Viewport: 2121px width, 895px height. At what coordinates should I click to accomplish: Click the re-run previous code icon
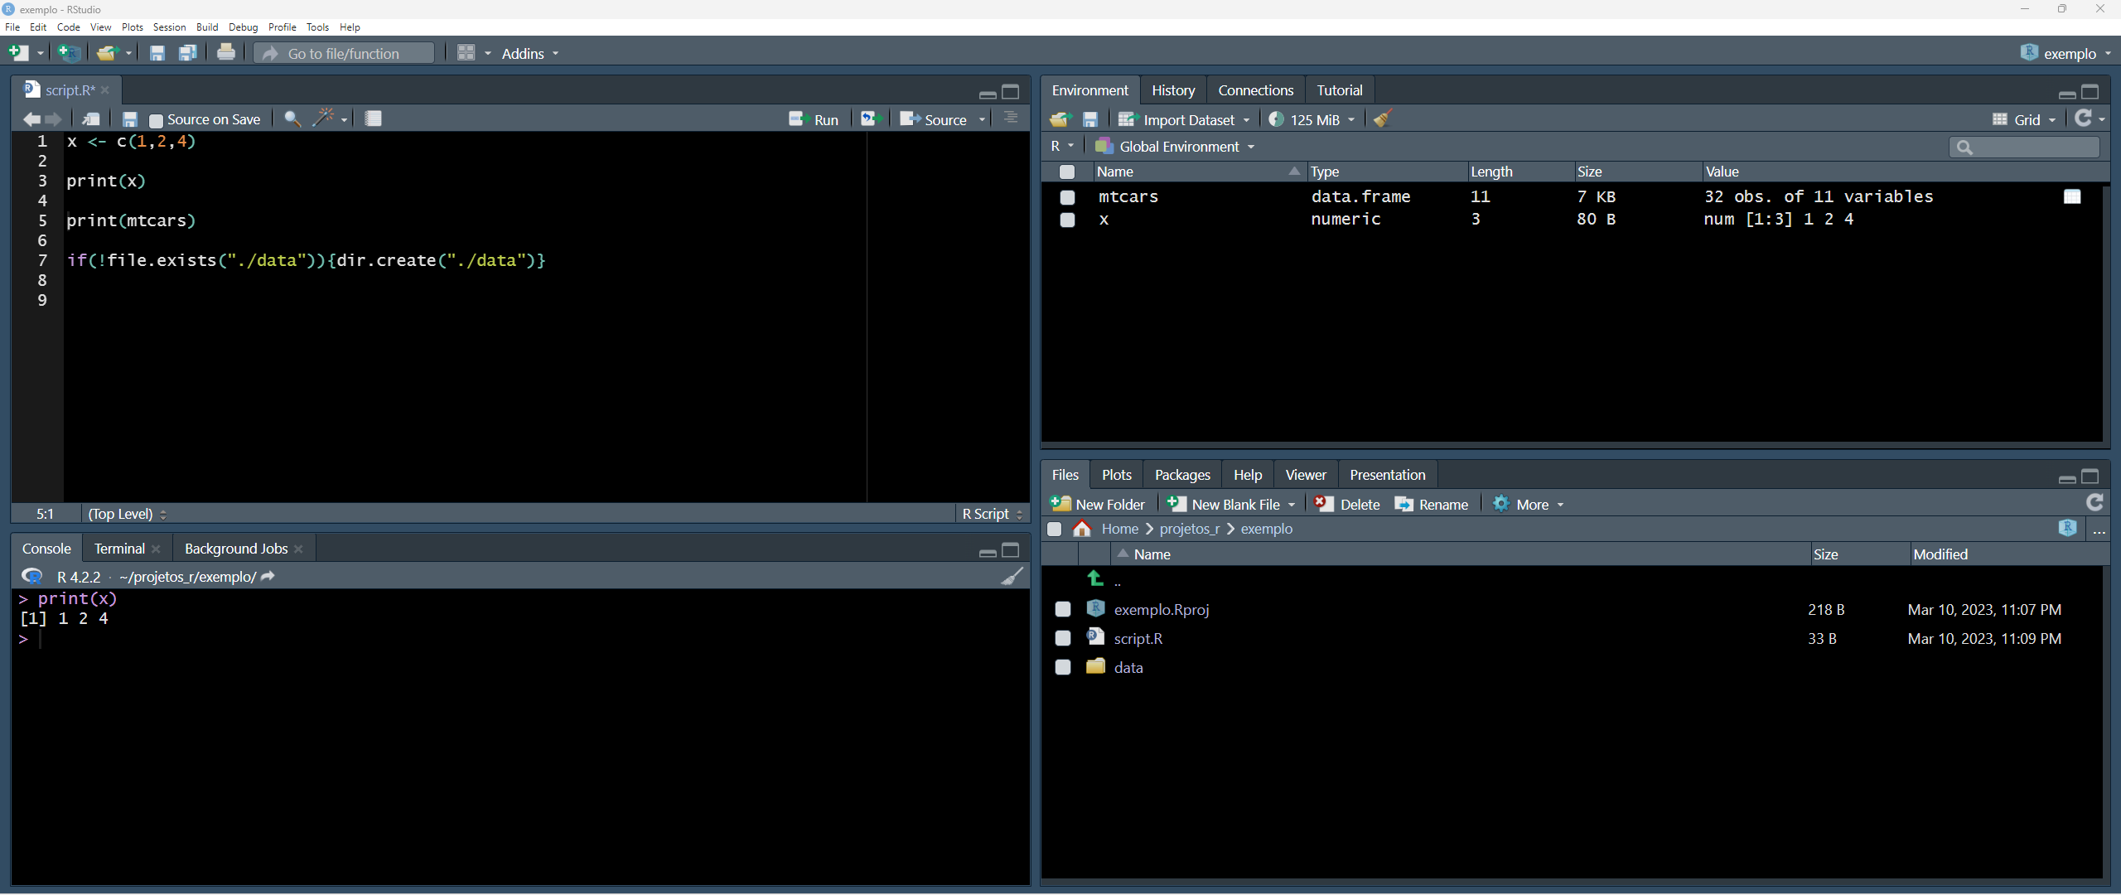point(869,119)
